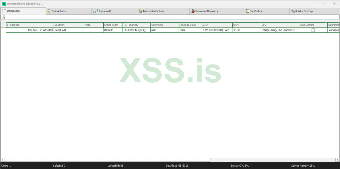This screenshot has width=340, height=169.
Task: Click the PC - Identity column header
Action: point(137,25)
